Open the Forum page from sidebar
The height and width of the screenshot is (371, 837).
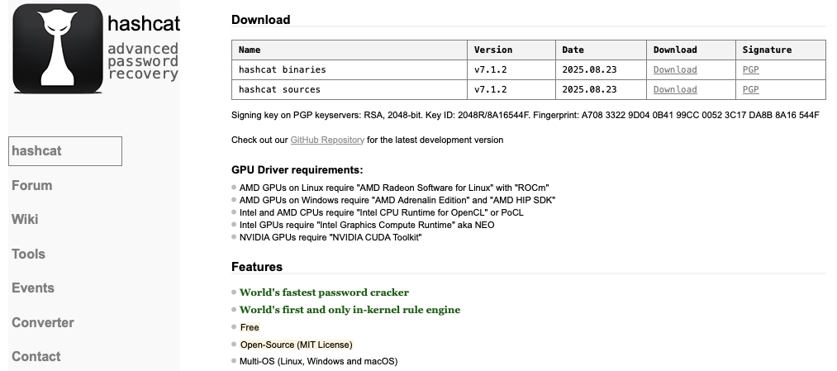32,185
